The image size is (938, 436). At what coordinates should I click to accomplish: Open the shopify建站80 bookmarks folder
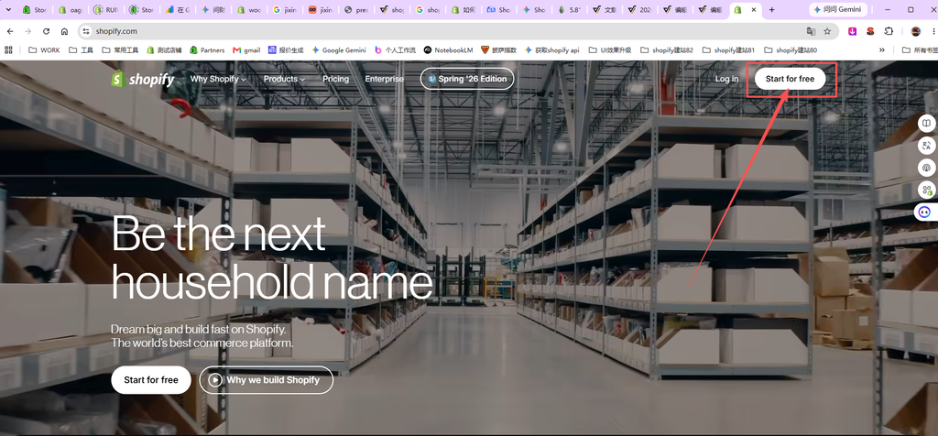coord(791,50)
